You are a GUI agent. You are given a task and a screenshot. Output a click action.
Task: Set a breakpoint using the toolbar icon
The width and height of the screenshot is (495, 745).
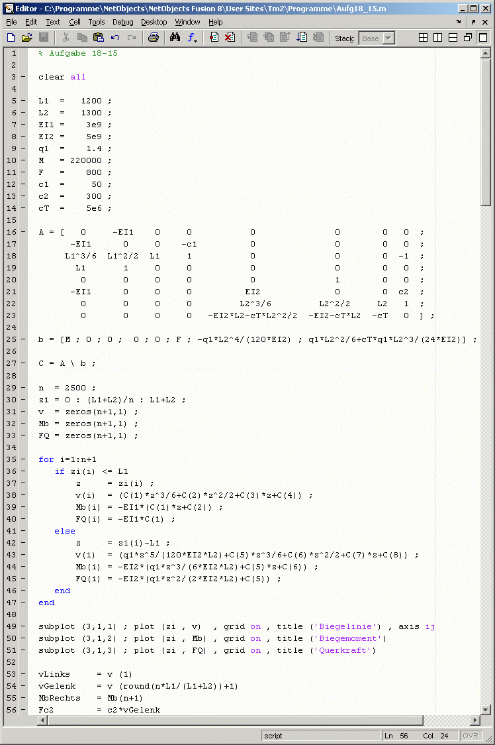(x=214, y=38)
